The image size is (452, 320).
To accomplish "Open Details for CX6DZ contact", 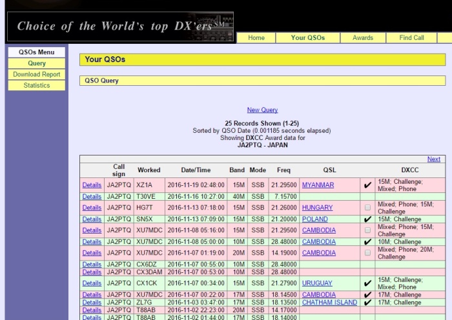I will click(92, 264).
